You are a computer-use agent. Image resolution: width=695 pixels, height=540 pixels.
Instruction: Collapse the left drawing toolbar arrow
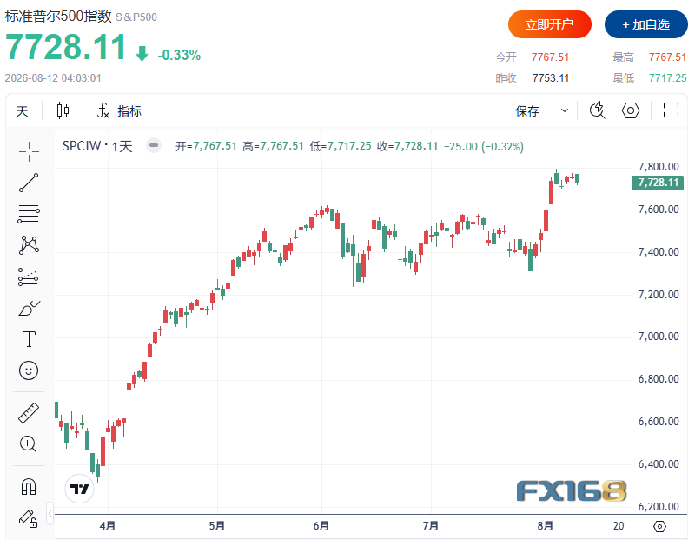point(50,513)
